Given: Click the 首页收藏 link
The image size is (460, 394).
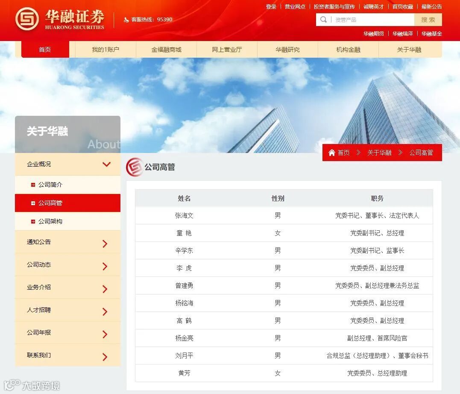Looking at the screenshot, I should coord(403,6).
